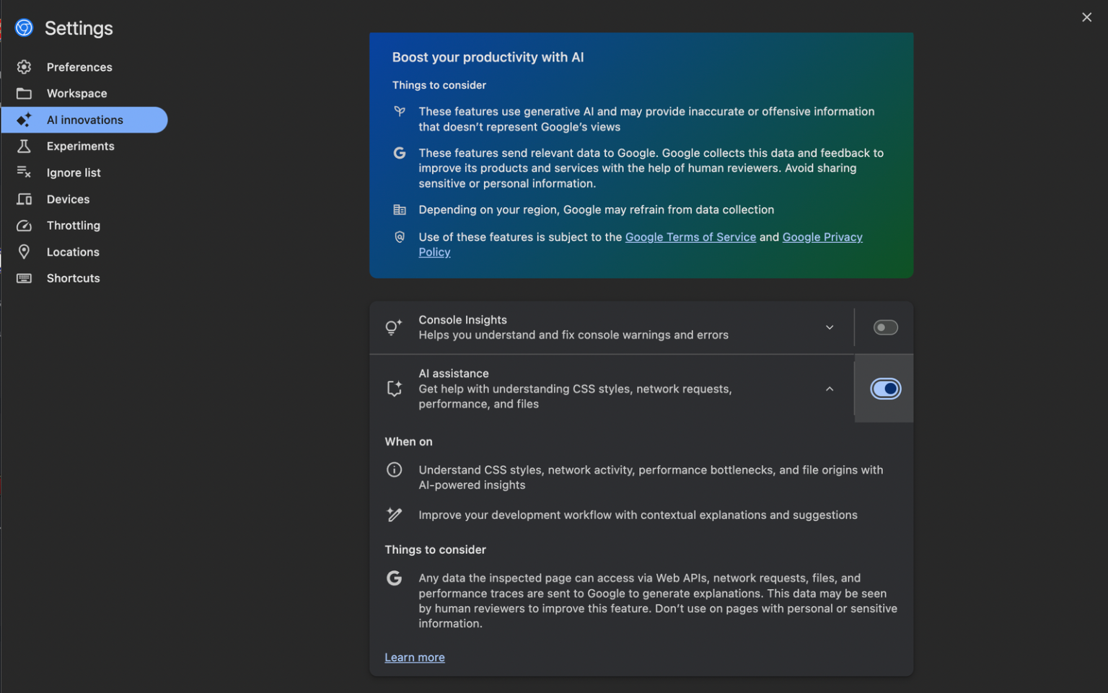Select the AI innovations tab
Screen dimensions: 1108x693
(84, 120)
